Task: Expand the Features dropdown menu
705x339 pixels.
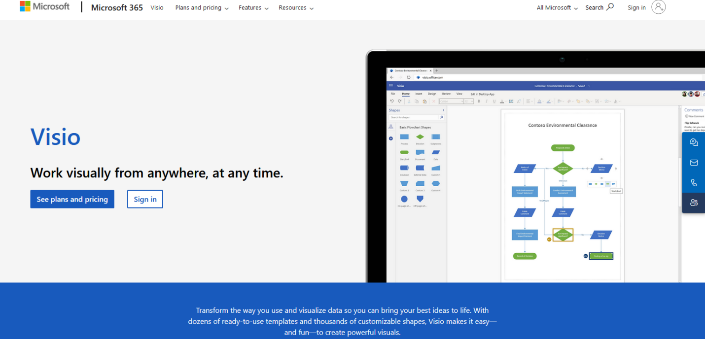Action: point(253,8)
